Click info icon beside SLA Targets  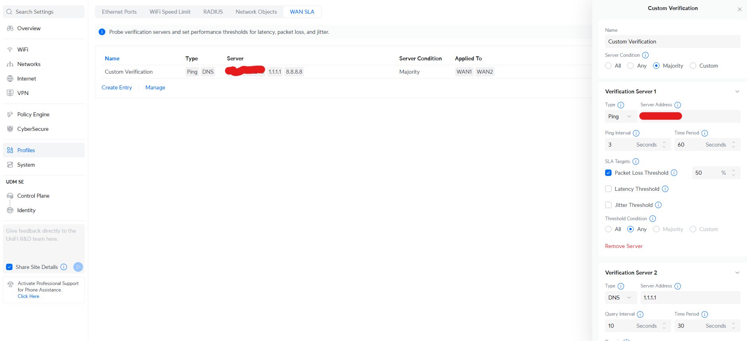(x=636, y=161)
